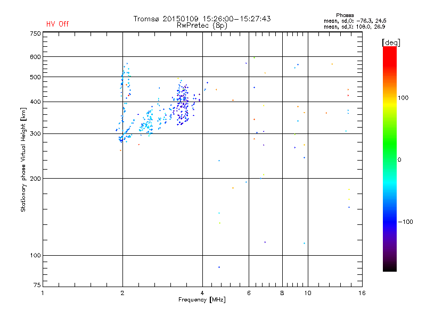Click the 1 tick on frequency axis

click(x=43, y=293)
